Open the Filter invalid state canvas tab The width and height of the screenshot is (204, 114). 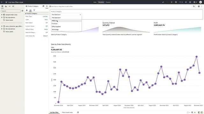(67, 112)
